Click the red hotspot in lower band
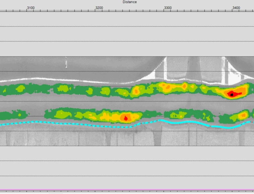 pos(126,118)
